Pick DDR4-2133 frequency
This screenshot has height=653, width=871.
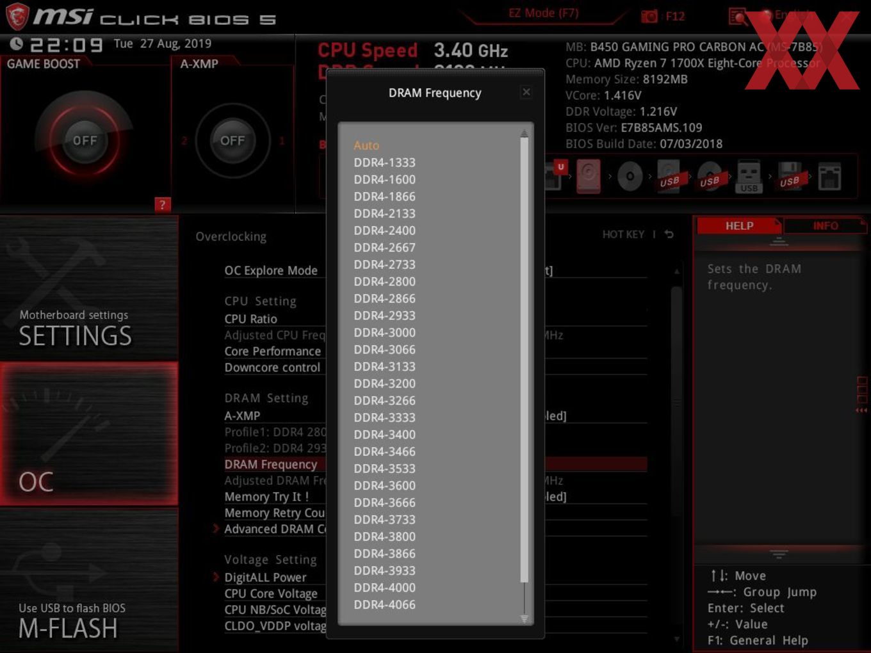pos(384,213)
